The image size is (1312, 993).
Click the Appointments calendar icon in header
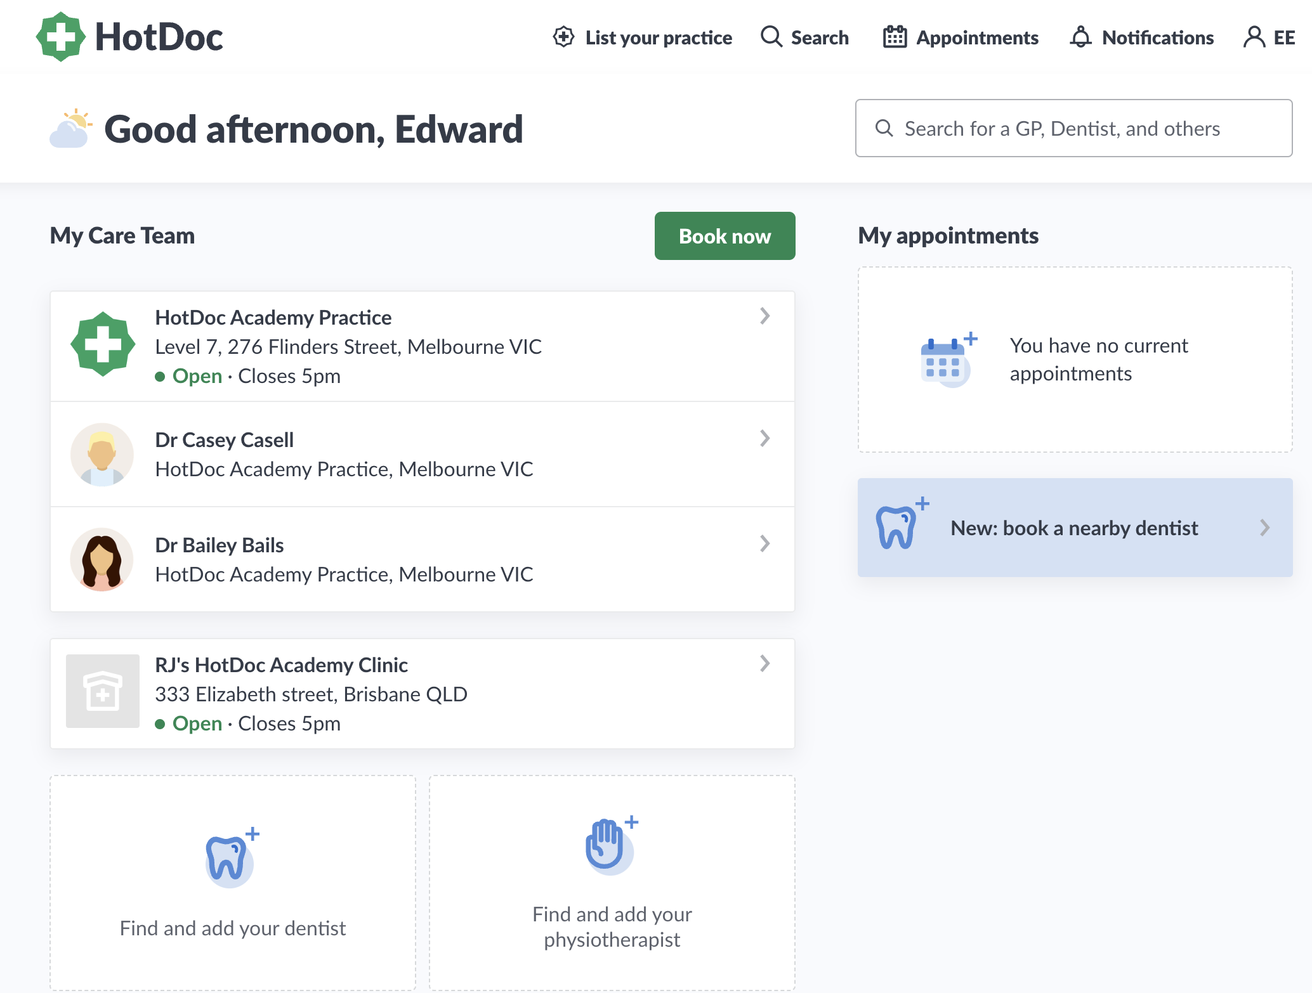(895, 37)
